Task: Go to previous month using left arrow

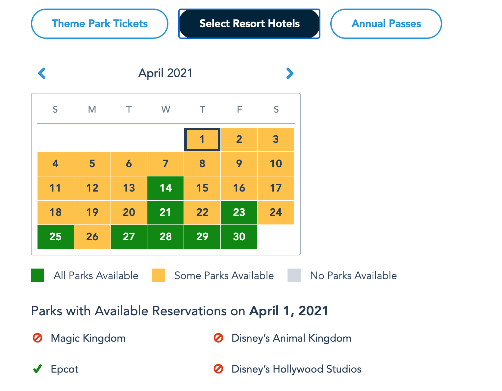Action: click(42, 73)
